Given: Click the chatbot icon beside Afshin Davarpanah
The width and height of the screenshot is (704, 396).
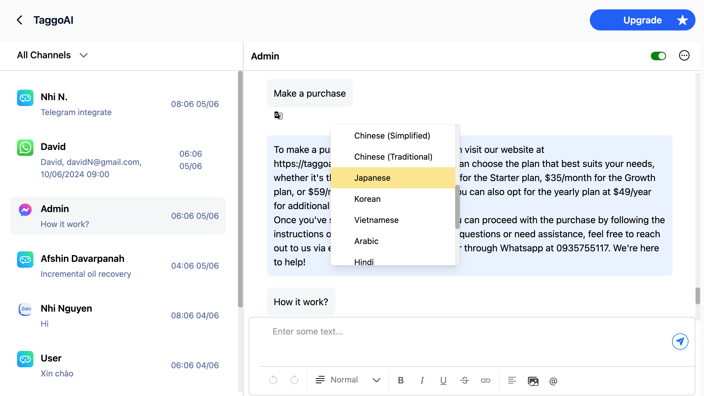Looking at the screenshot, I should pos(25,260).
